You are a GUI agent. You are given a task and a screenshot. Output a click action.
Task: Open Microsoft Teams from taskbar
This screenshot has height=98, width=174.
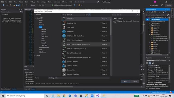(x=75, y=96)
